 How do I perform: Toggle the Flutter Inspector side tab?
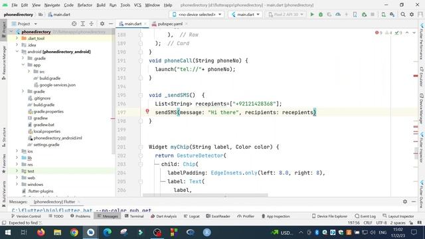[422, 147]
